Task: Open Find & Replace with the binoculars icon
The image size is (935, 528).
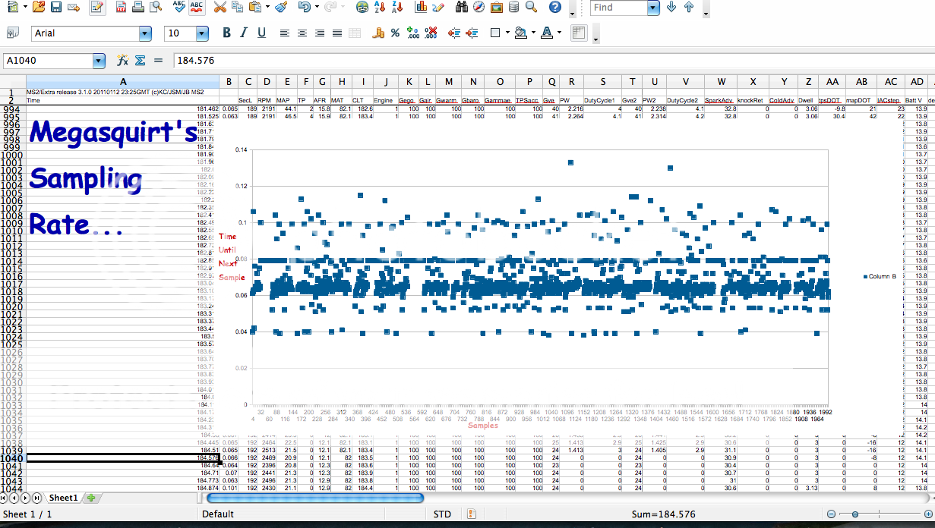Action: (461, 8)
